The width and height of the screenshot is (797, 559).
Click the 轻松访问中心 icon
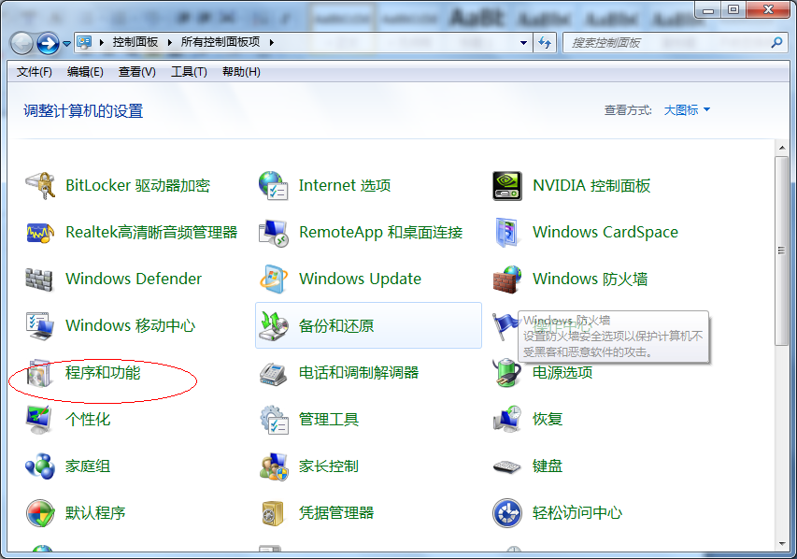click(x=506, y=513)
